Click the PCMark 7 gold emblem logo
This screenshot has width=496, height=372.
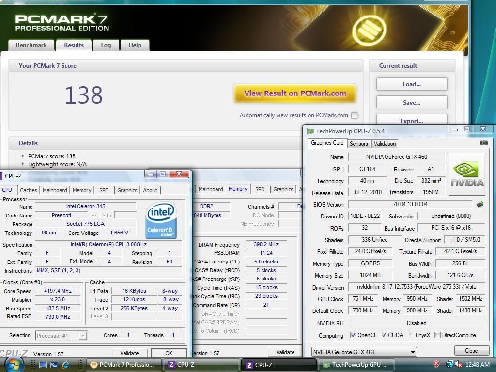tap(369, 30)
